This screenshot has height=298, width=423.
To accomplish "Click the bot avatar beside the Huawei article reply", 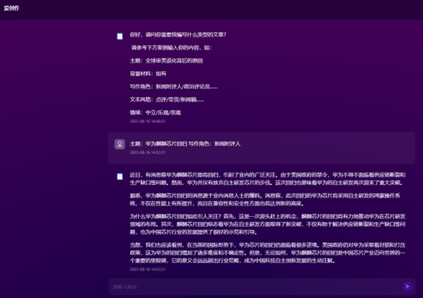I will pyautogui.click(x=120, y=177).
